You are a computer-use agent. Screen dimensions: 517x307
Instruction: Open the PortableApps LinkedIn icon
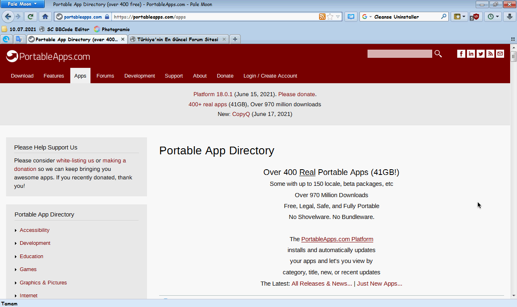click(x=471, y=54)
